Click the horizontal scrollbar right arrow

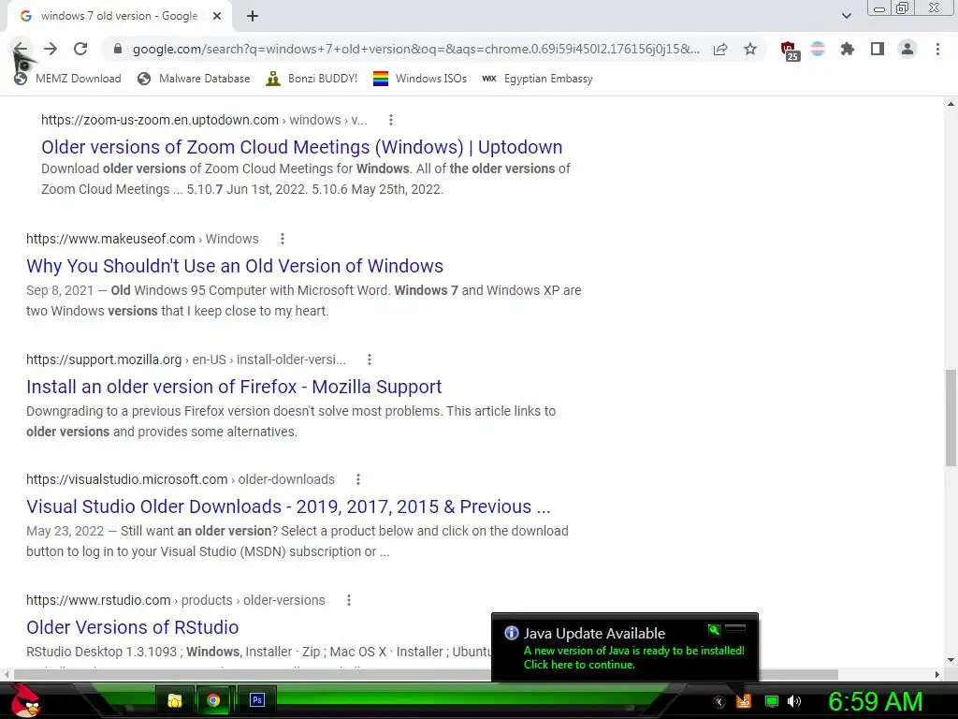tap(936, 674)
